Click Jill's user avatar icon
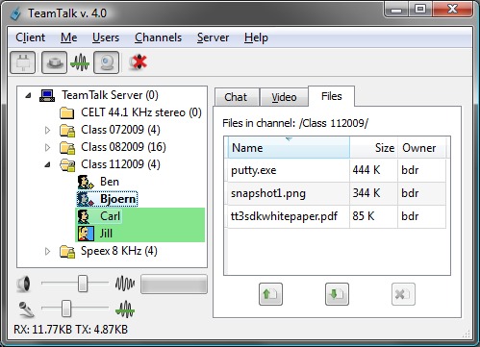 [x=86, y=234]
